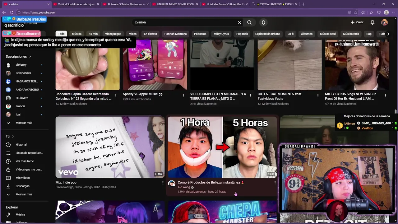This screenshot has width=398, height=224.
Task: Select the Lo-fi chip
Action: click(290, 34)
